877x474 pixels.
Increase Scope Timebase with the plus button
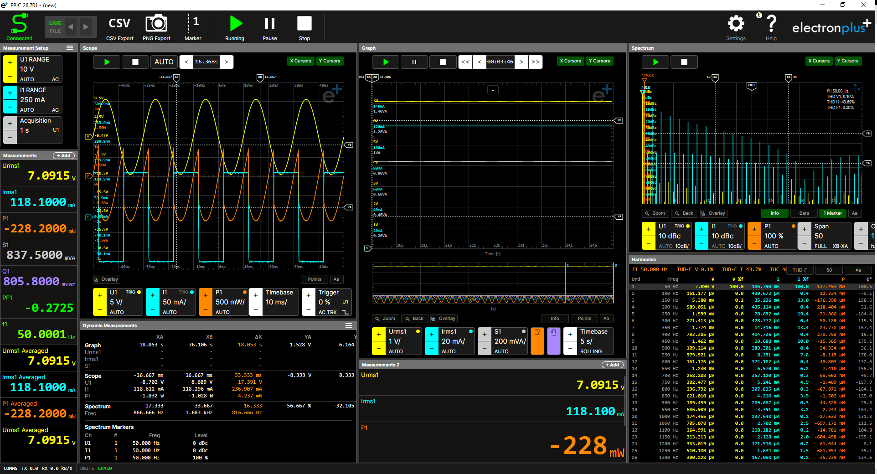point(256,295)
